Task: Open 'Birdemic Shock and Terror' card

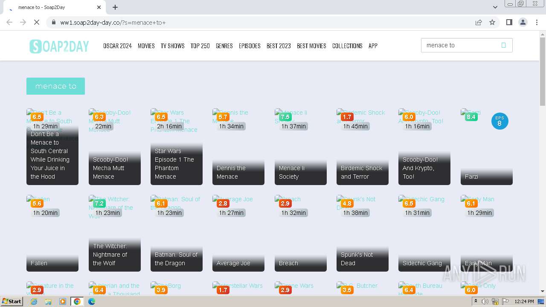Action: click(363, 147)
